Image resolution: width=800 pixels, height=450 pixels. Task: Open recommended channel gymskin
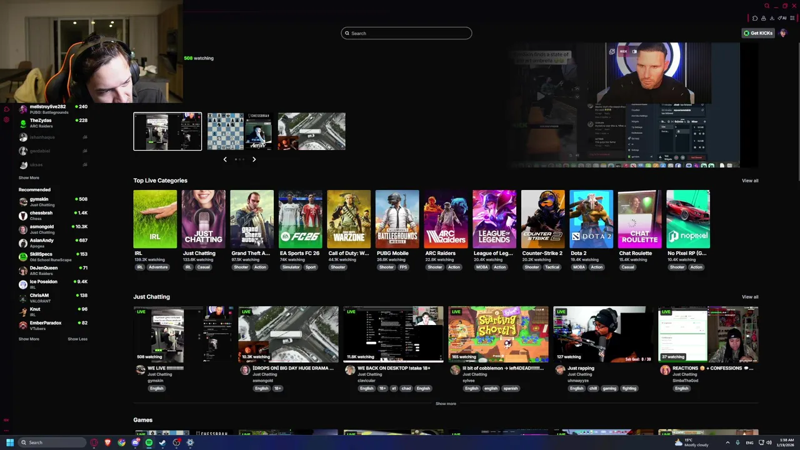pos(53,202)
